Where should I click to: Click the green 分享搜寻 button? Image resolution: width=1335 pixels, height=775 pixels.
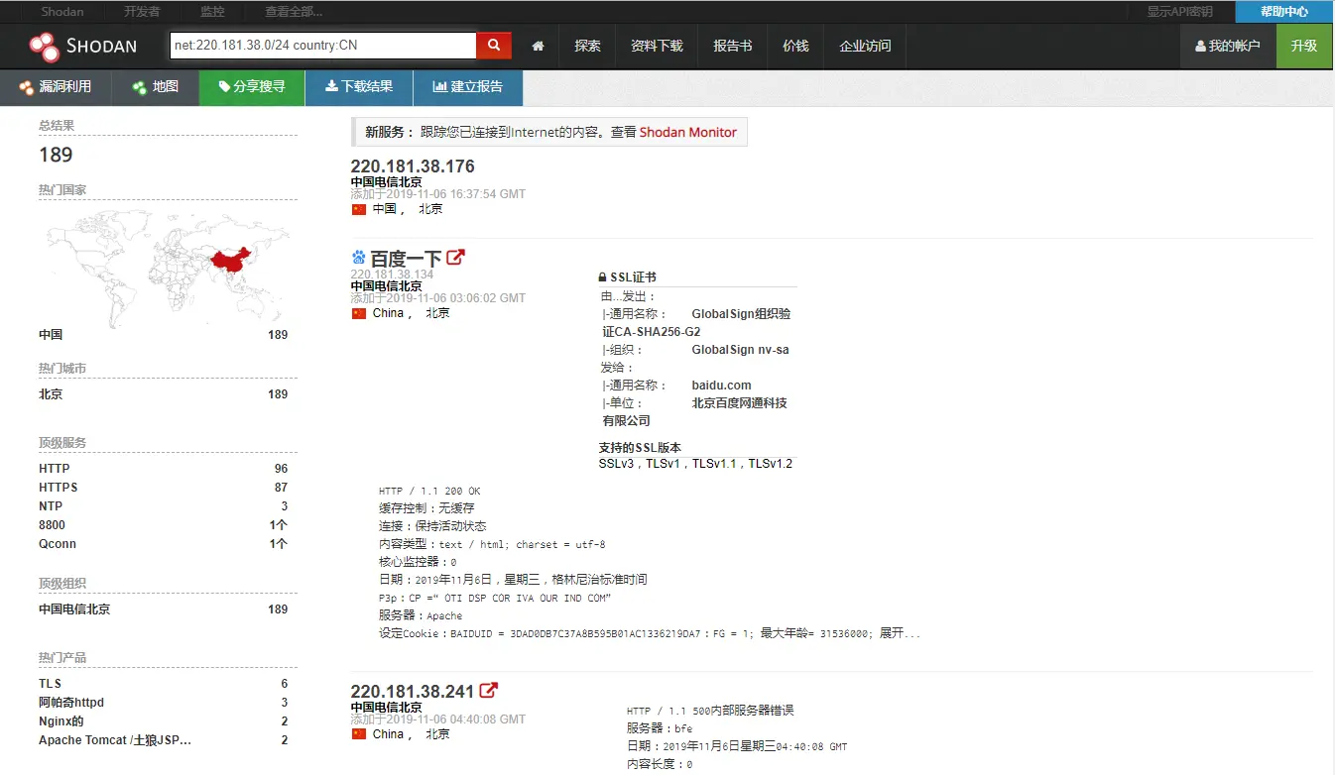[252, 87]
